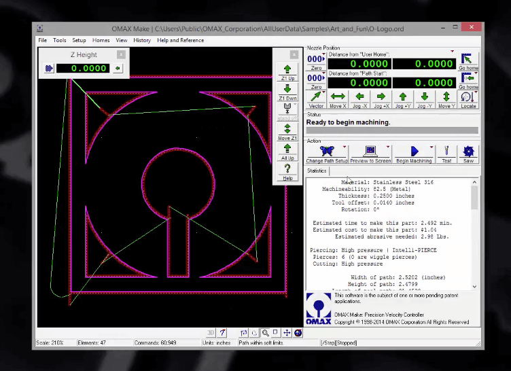Viewport: 511px width, 371px height.
Task: Close the Z control floating toolbar
Action: [294, 54]
